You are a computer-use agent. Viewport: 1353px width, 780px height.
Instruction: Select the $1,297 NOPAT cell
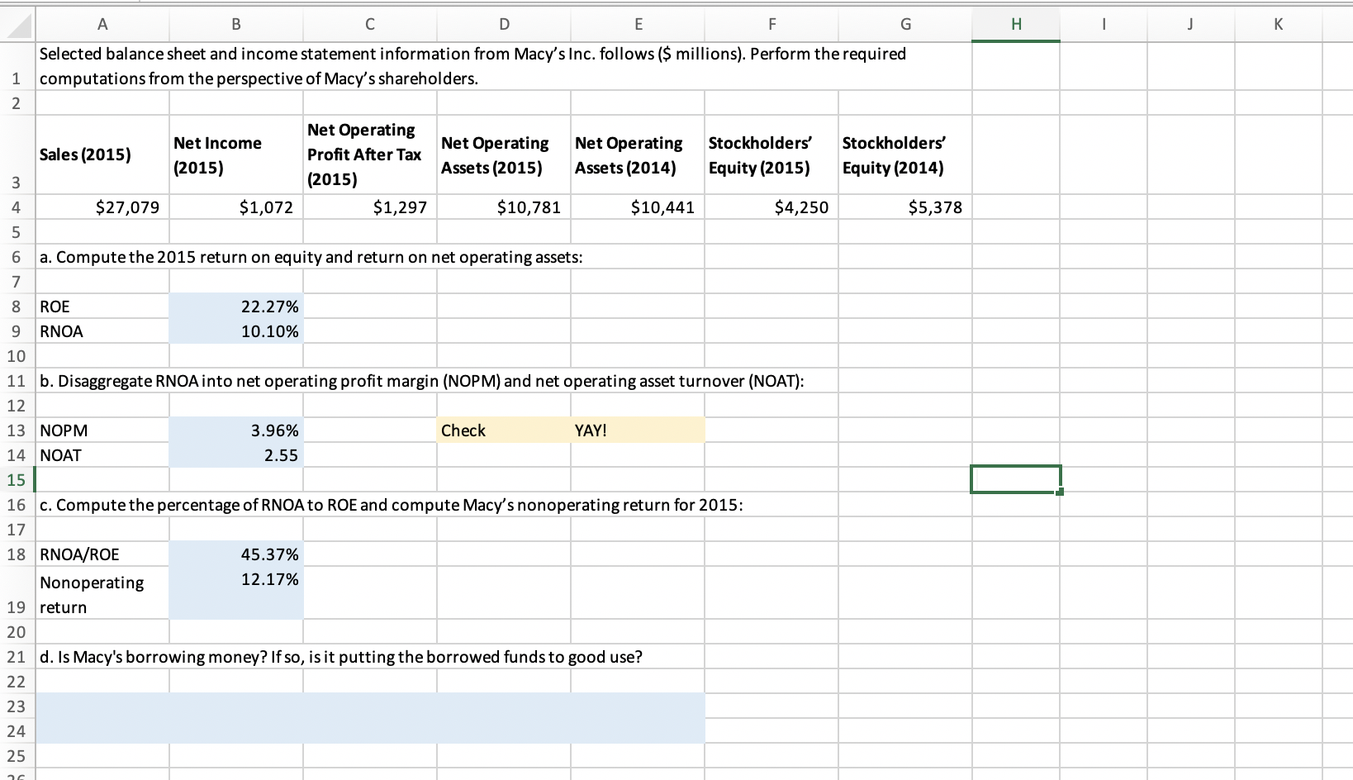coord(370,207)
